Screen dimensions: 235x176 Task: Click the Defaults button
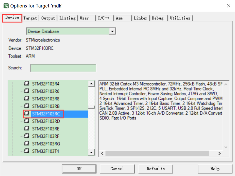pos(156,169)
